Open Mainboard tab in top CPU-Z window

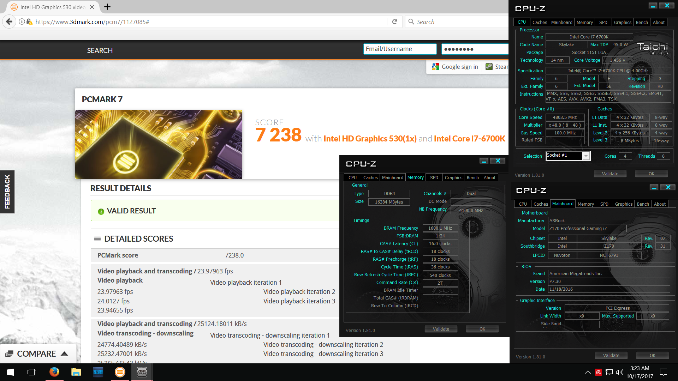pyautogui.click(x=561, y=22)
